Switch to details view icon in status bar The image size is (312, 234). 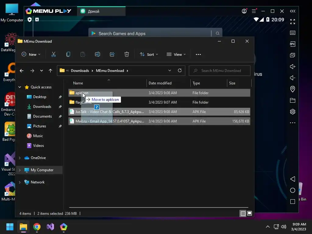(x=243, y=214)
